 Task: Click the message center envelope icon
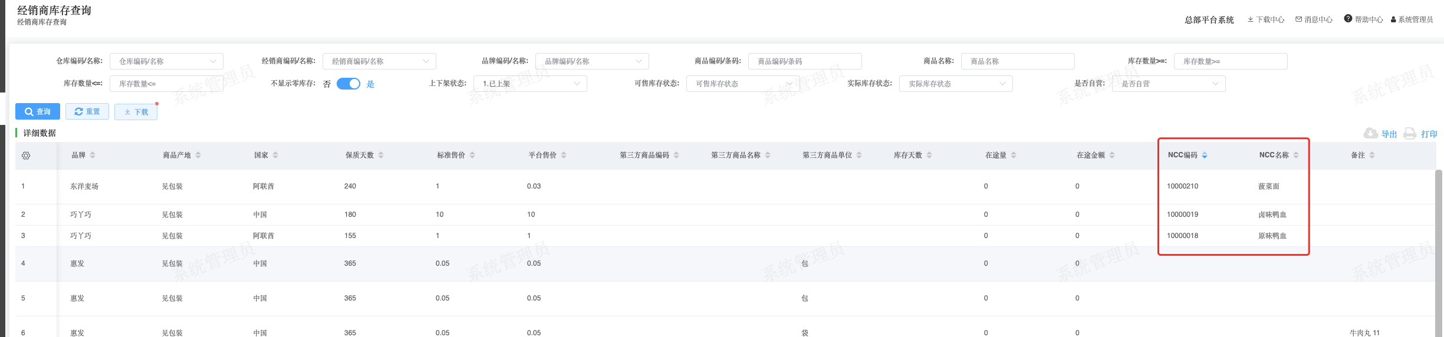click(x=1298, y=19)
